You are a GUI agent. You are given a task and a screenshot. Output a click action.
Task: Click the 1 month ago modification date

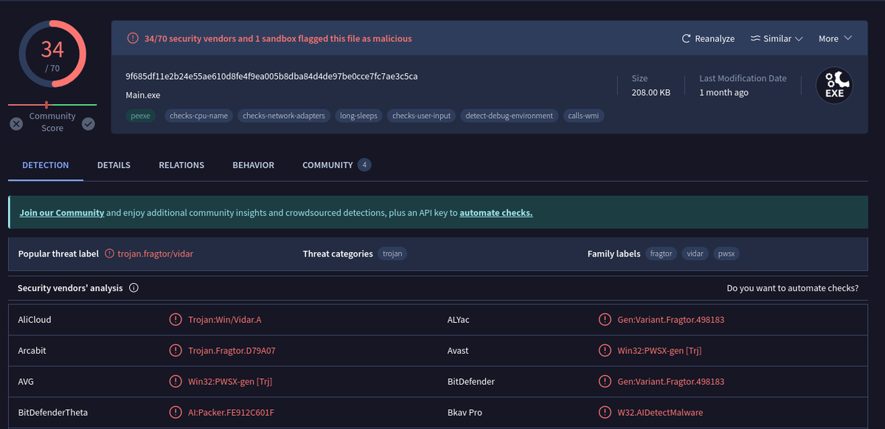pos(723,93)
